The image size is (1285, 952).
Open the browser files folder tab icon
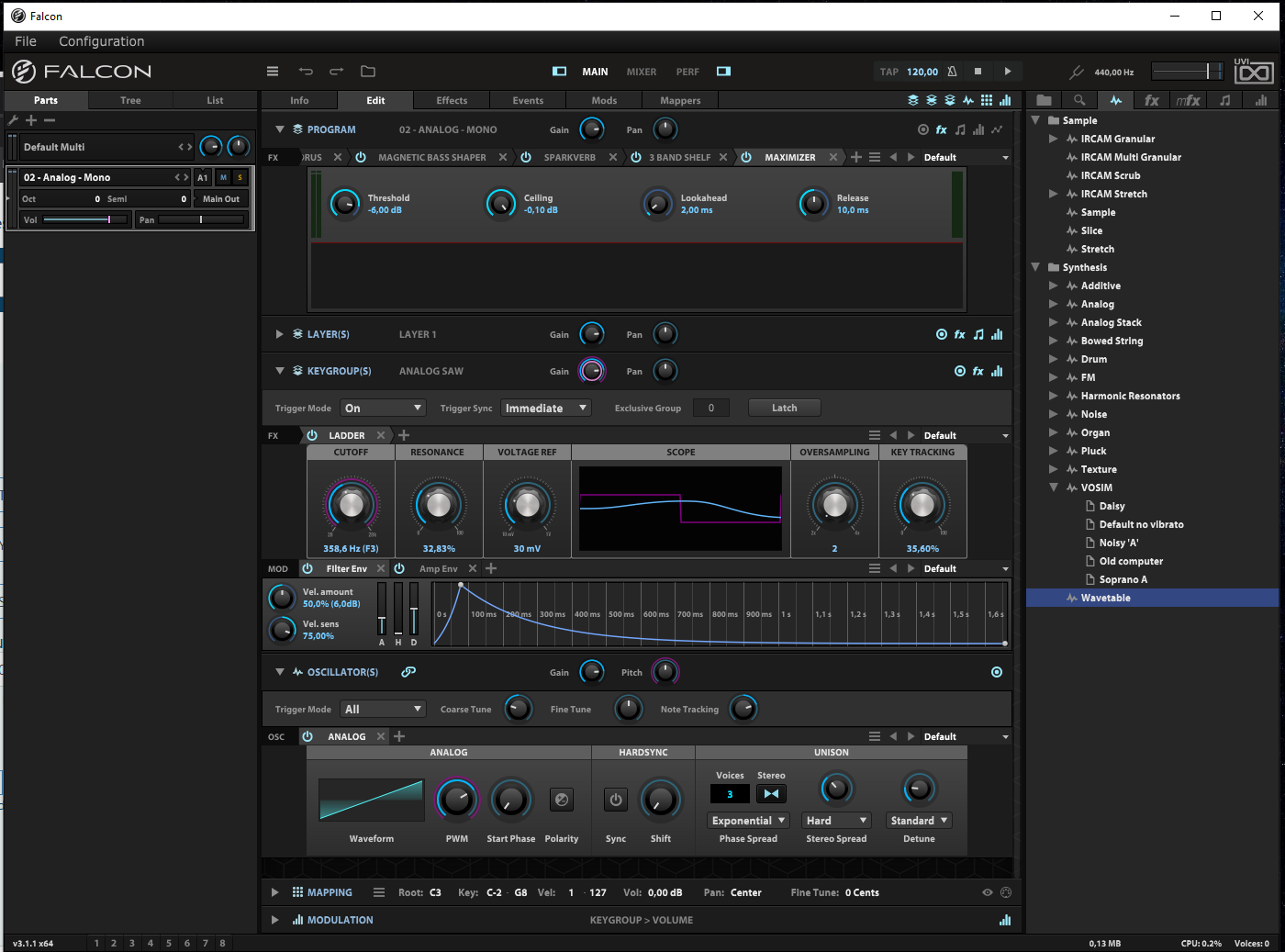click(1044, 100)
